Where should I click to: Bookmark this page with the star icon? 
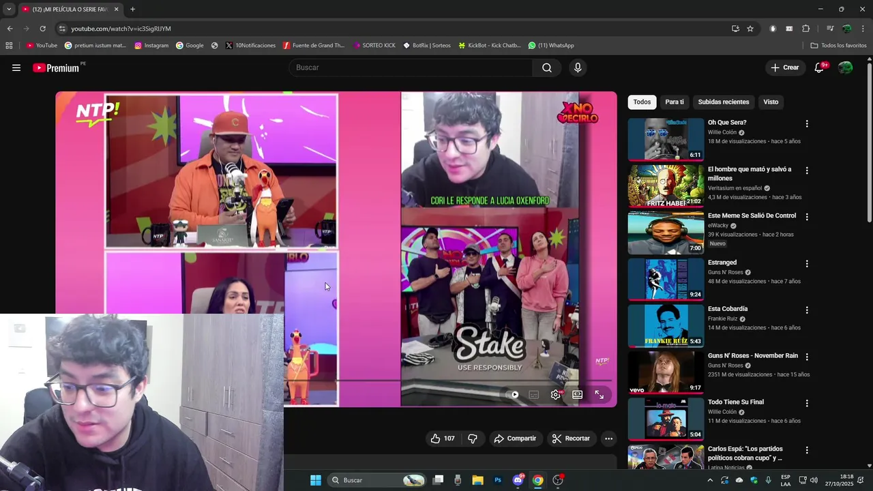coord(750,29)
